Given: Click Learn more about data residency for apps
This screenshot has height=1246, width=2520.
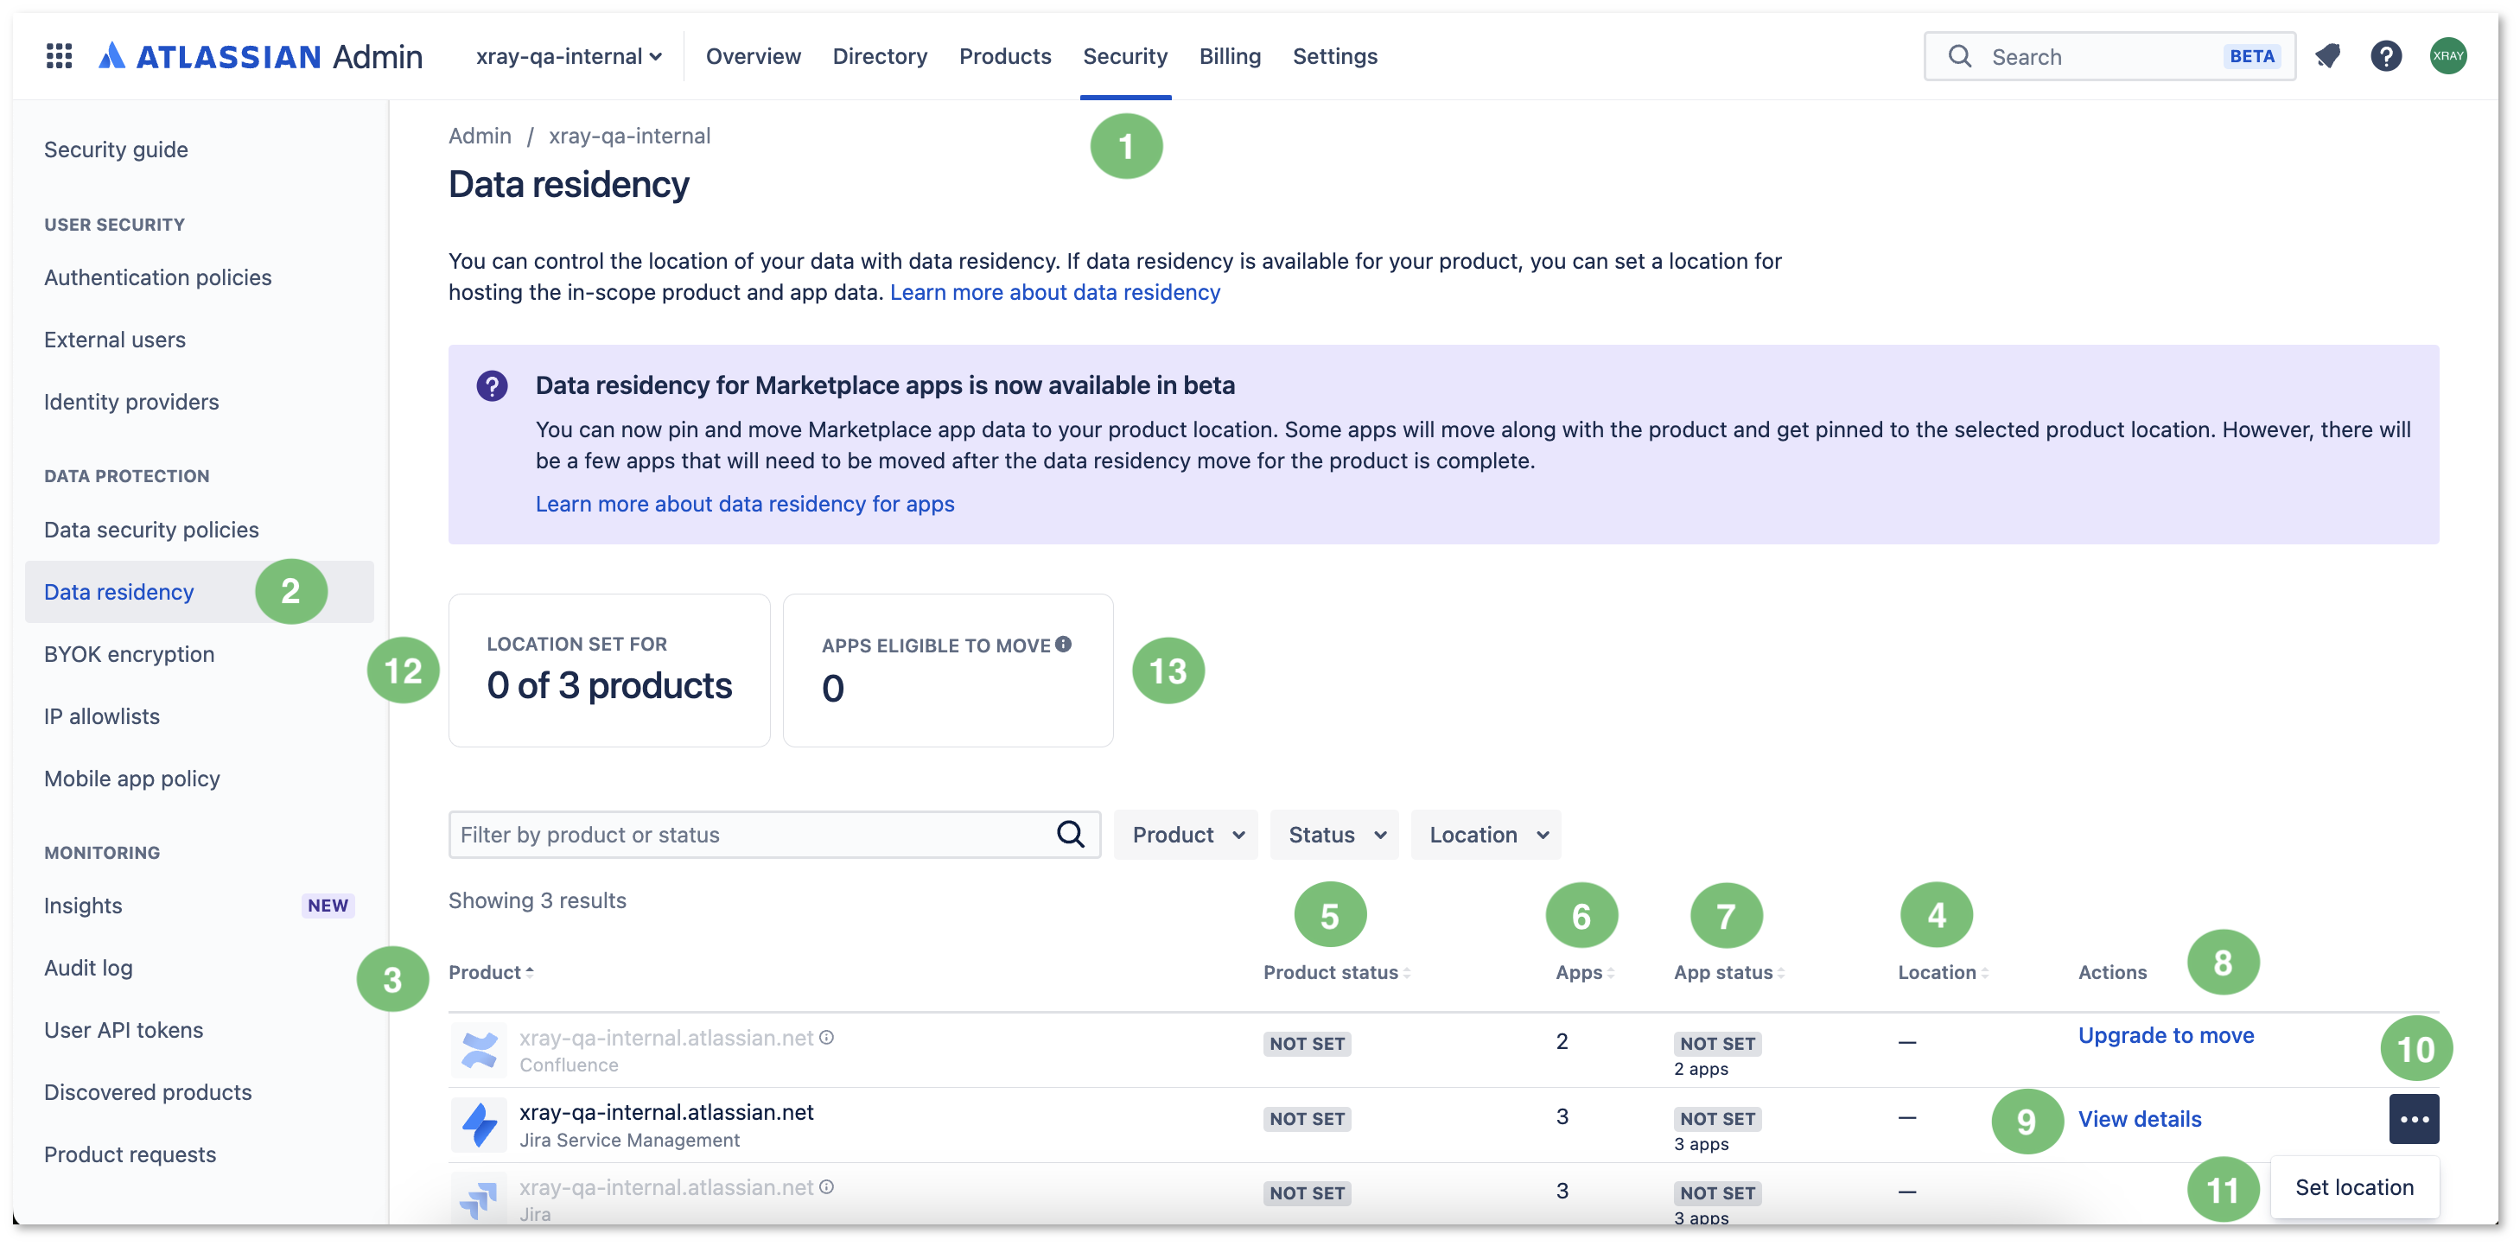Looking at the screenshot, I should pos(744,504).
